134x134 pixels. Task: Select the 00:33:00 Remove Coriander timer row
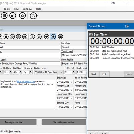pos(111,58)
